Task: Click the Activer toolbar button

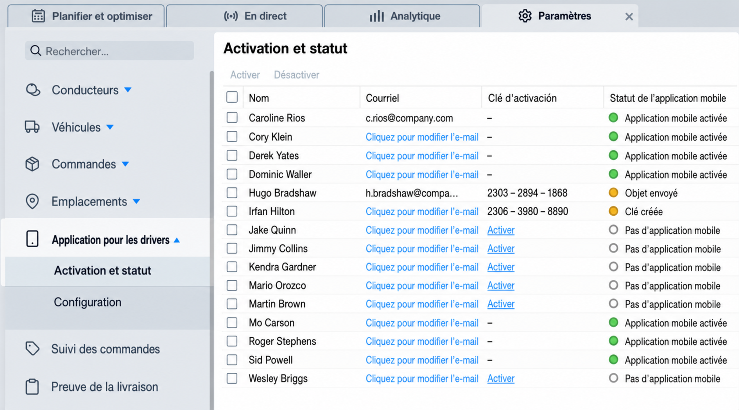Action: pyautogui.click(x=245, y=75)
